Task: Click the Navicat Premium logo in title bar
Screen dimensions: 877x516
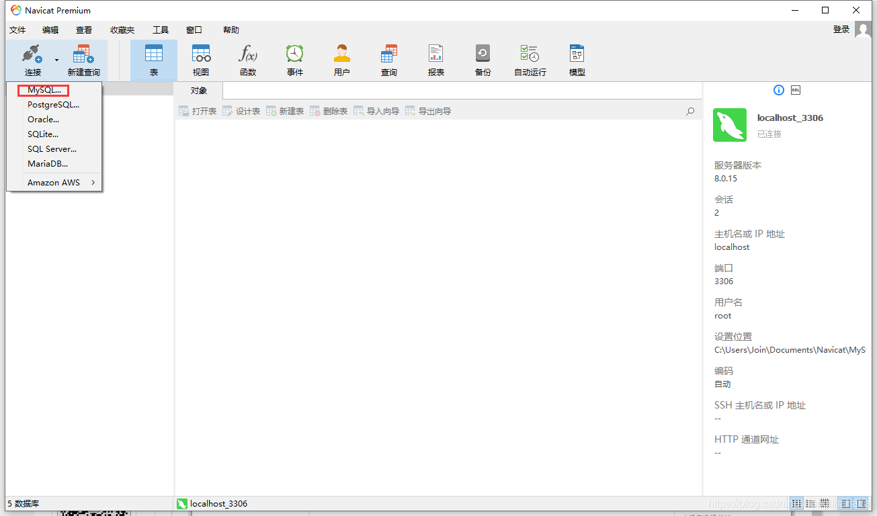Action: pos(15,10)
